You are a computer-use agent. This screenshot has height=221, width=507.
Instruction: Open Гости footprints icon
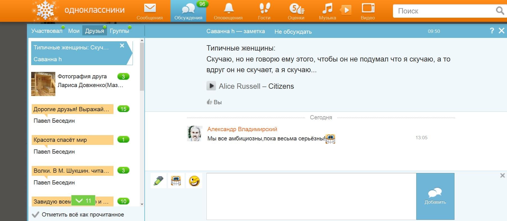264,8
